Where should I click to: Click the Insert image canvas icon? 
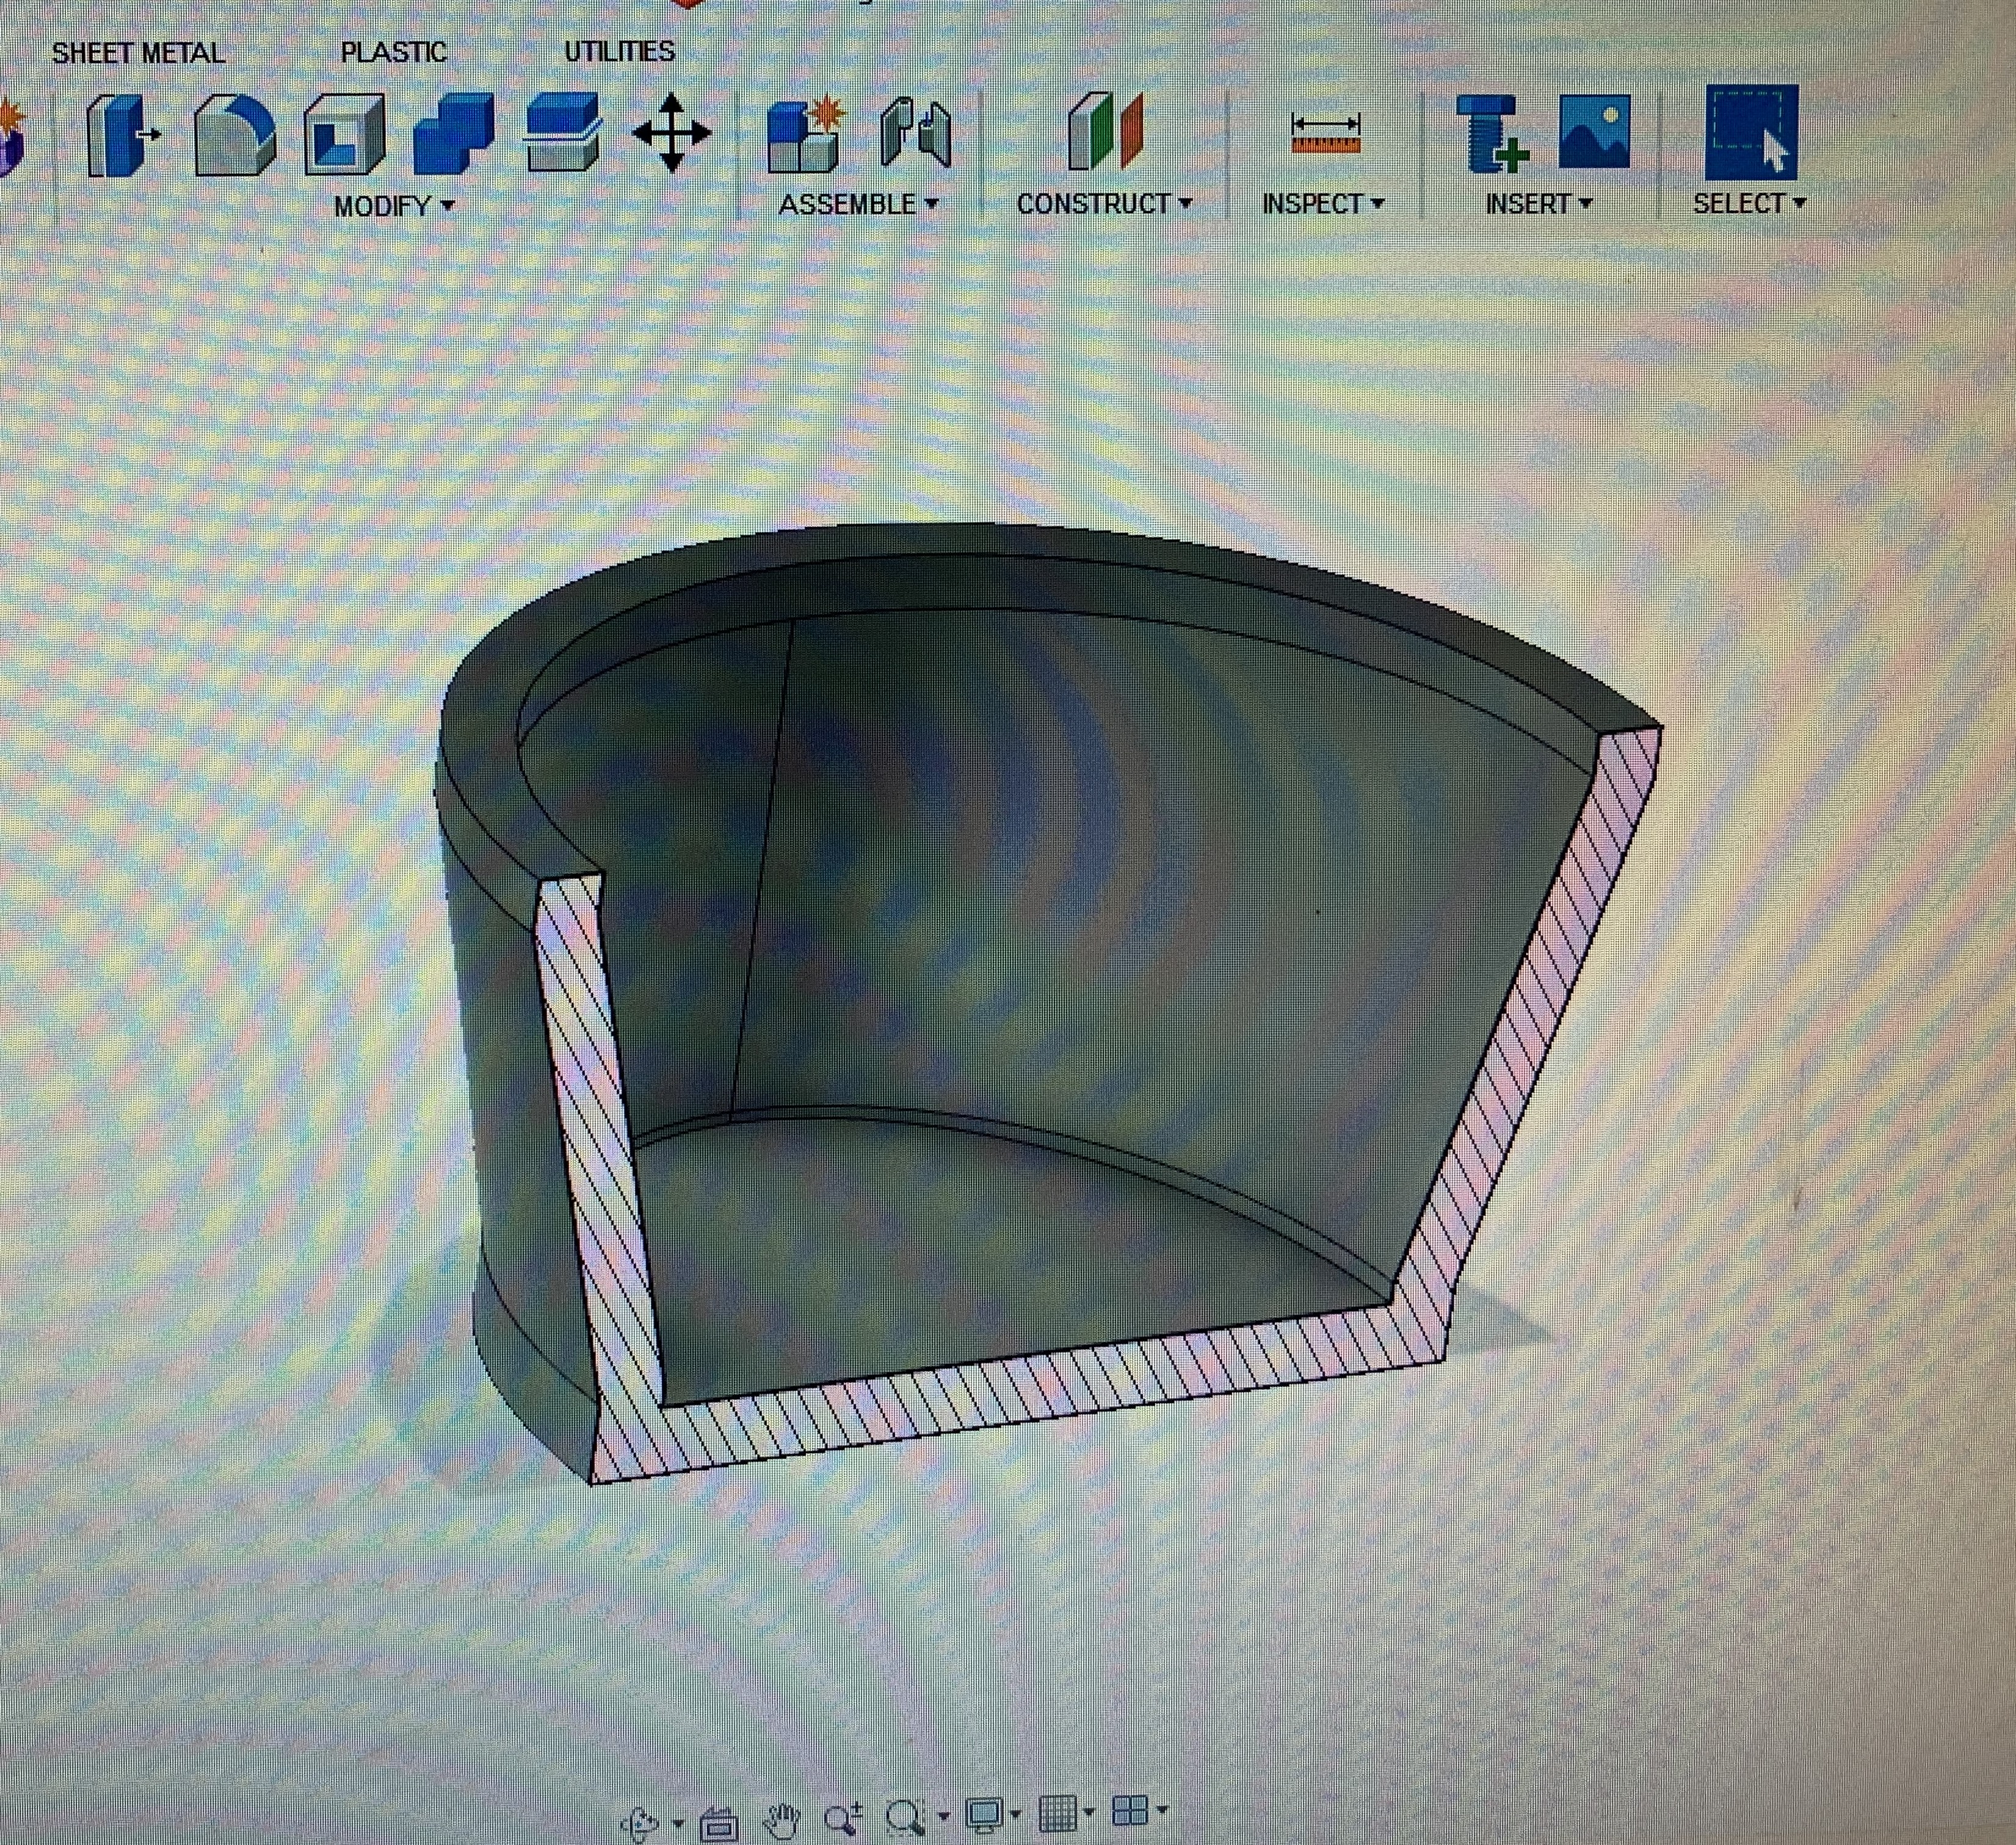point(1594,131)
